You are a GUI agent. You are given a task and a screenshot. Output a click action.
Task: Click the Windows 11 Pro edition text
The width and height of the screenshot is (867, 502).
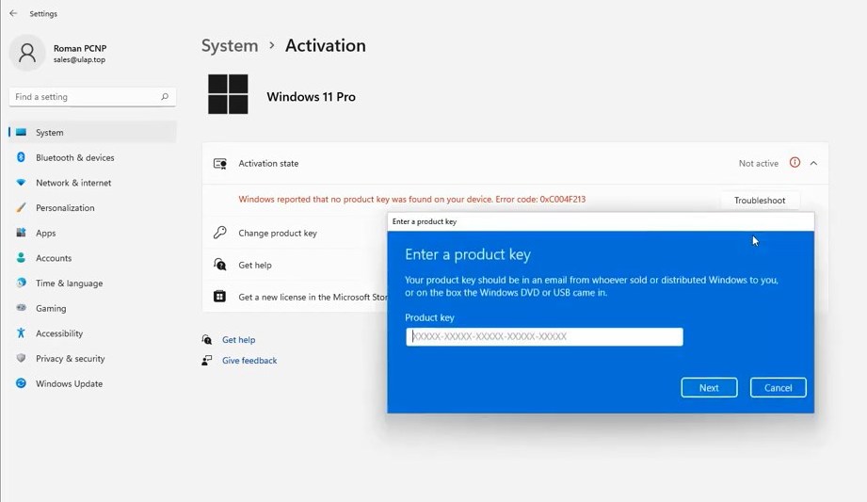[x=311, y=96]
